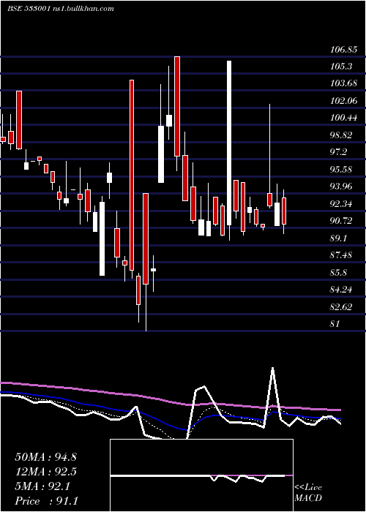Click the 100.44 price axis label
Screen dimensions: 366x512
343,118
